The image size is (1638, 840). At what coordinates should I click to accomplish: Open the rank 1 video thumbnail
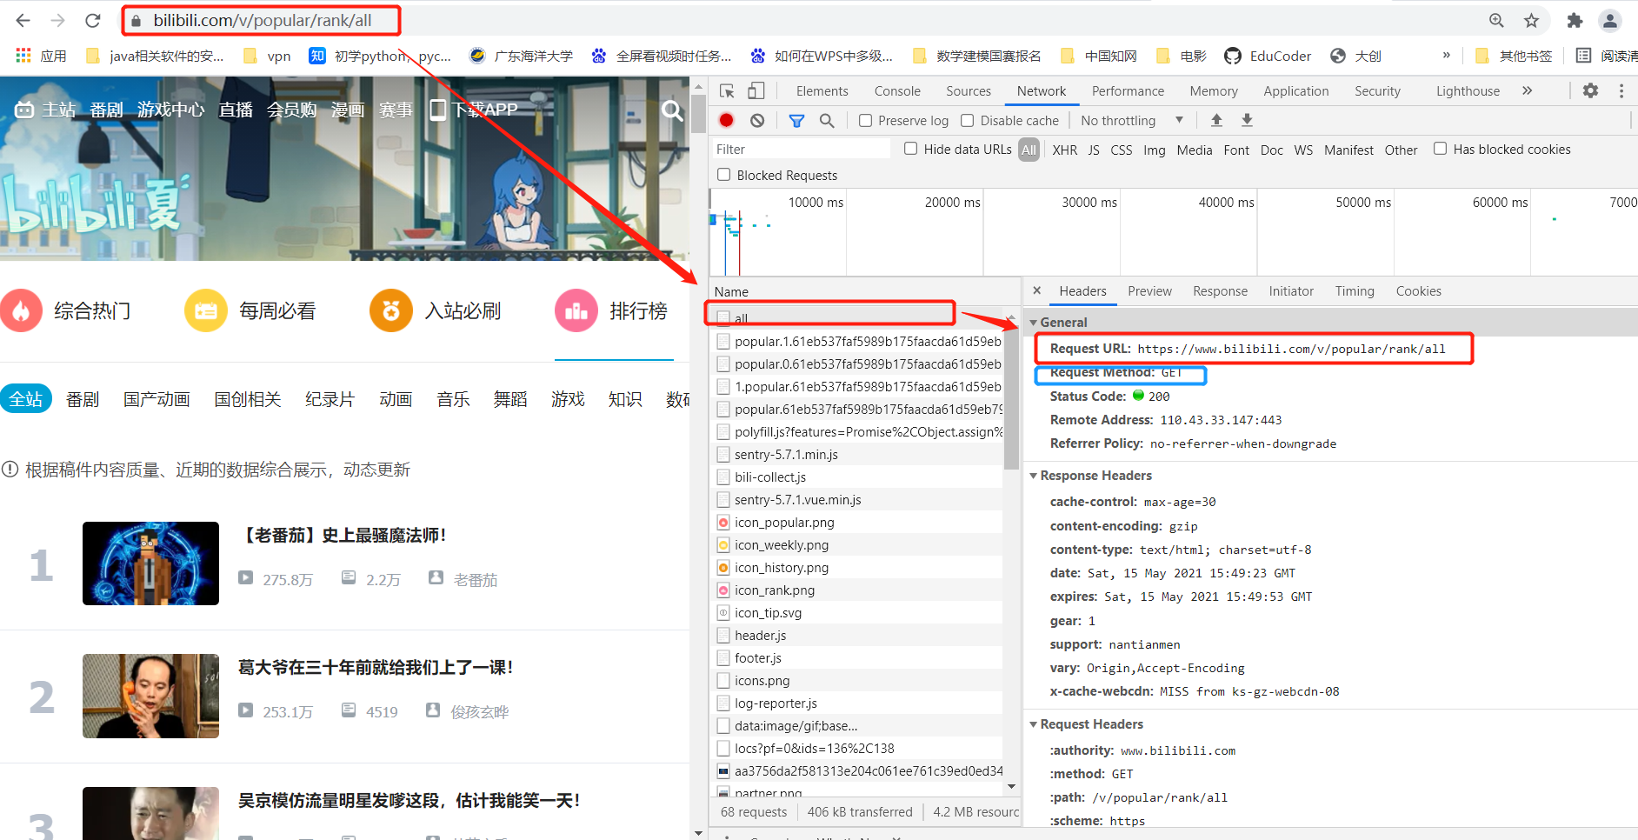150,563
